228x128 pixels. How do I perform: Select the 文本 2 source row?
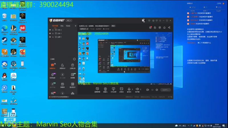click(x=62, y=30)
